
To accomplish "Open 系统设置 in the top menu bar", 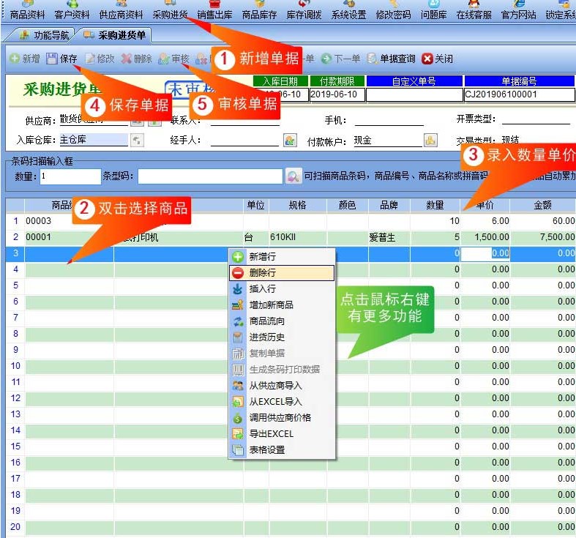I will coord(348,15).
